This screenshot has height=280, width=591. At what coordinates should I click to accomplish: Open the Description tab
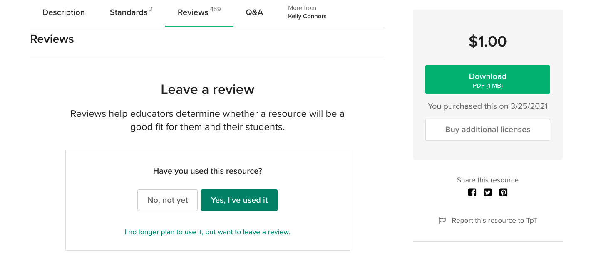pyautogui.click(x=63, y=12)
